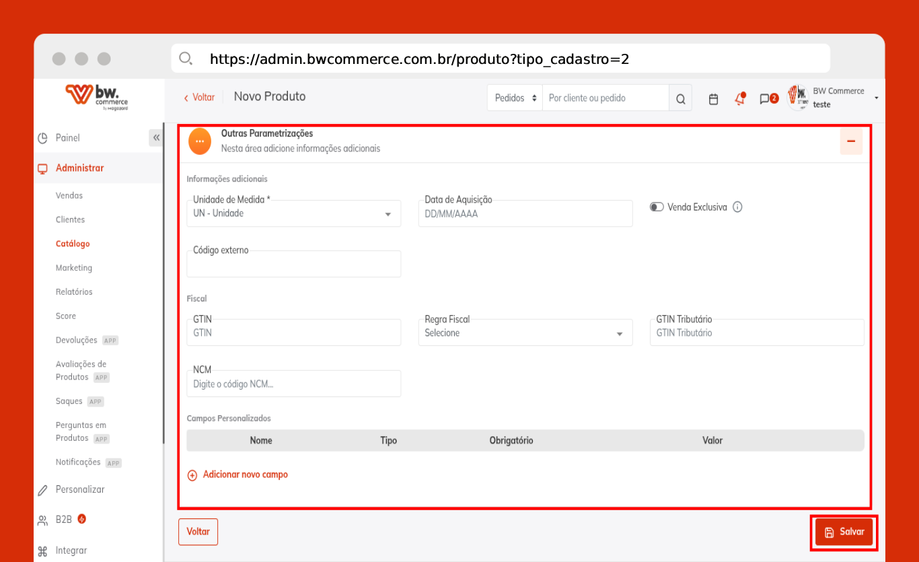Screen dimensions: 919x562
Task: Collapse the sidebar with double-chevron icon
Action: (156, 138)
